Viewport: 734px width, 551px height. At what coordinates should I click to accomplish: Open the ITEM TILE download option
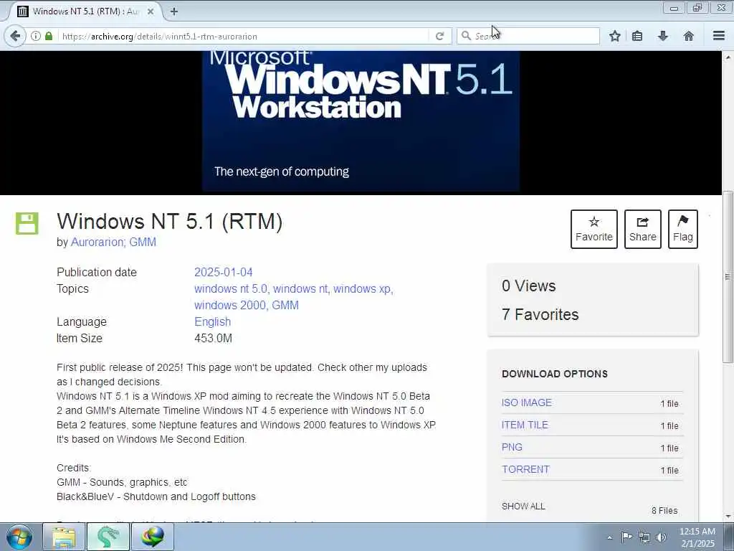click(525, 425)
